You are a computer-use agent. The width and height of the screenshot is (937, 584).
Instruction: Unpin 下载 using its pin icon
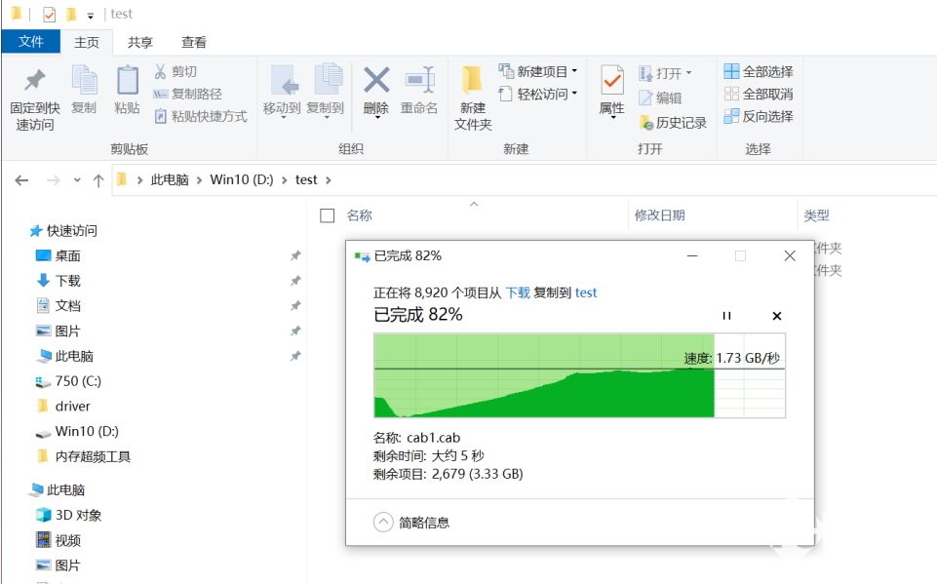[295, 281]
